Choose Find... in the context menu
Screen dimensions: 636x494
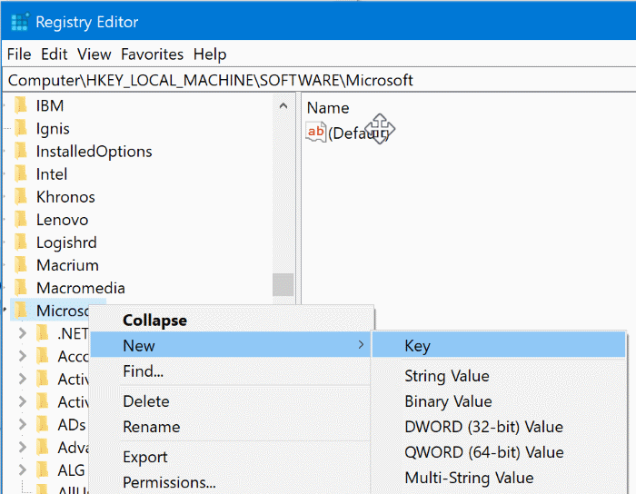click(x=231, y=370)
